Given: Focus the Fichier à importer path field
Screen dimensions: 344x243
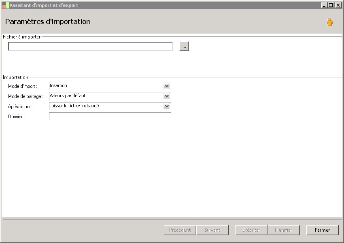Looking at the screenshot, I should click(x=90, y=47).
